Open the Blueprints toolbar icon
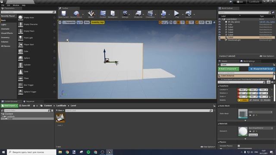Screen dimensions: 276x155 [x=138, y=14]
